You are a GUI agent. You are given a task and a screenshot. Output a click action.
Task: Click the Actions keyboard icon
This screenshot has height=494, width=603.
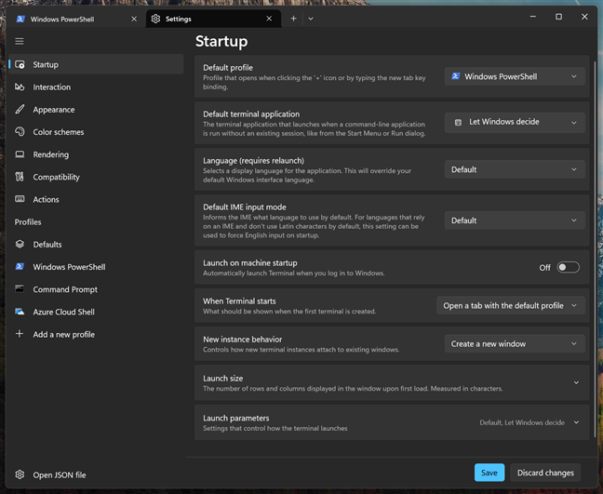pyautogui.click(x=20, y=199)
